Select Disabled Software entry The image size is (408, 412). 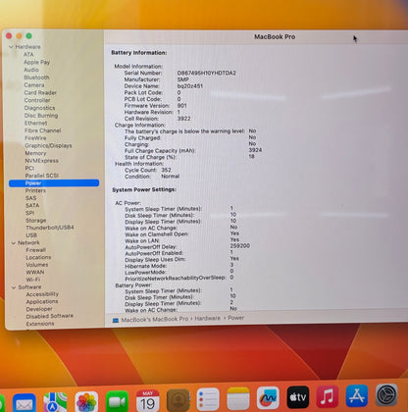click(x=50, y=316)
